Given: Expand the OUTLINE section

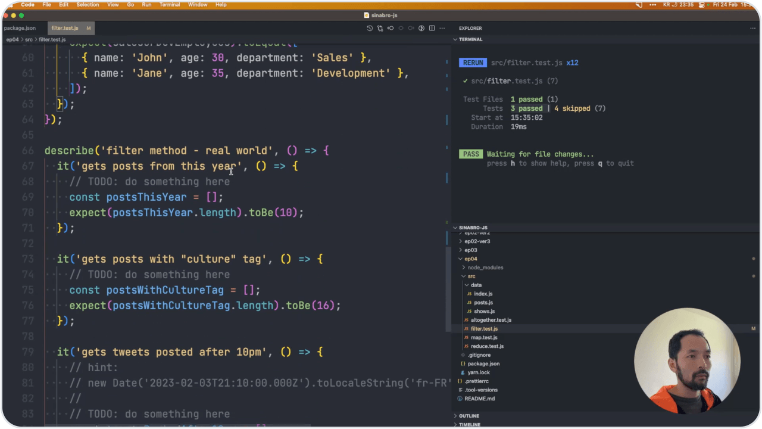Looking at the screenshot, I should pyautogui.click(x=455, y=416).
